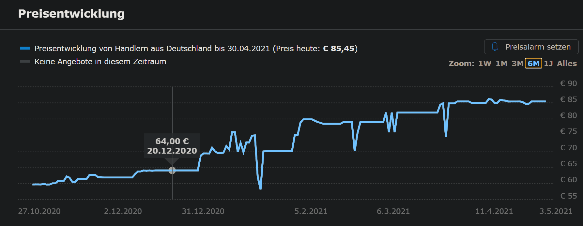
Task: Switch zoom to 1J range
Action: [x=548, y=64]
